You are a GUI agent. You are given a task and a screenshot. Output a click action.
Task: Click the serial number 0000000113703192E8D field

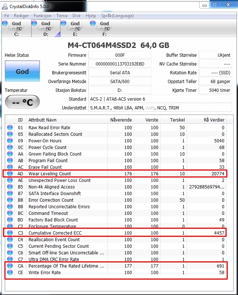point(120,64)
